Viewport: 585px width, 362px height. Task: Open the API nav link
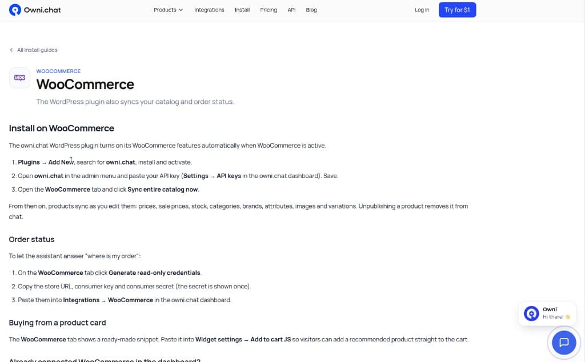click(x=291, y=10)
